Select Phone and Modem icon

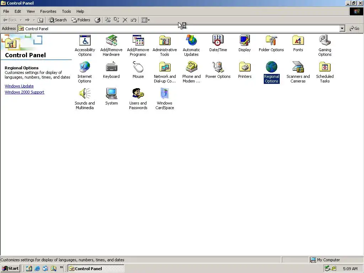(191, 72)
